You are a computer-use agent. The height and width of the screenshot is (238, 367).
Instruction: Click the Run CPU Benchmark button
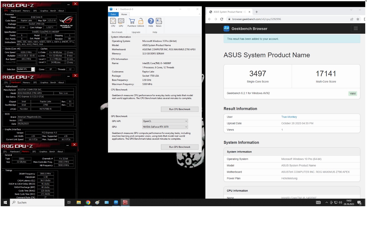tap(180, 109)
